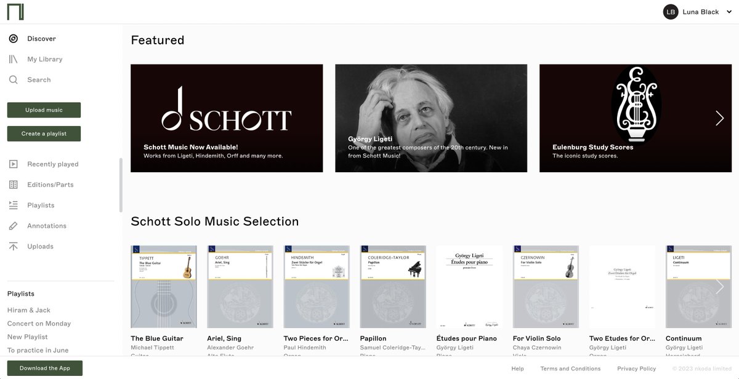Open the Help link
The image size is (739, 379).
[x=518, y=369]
